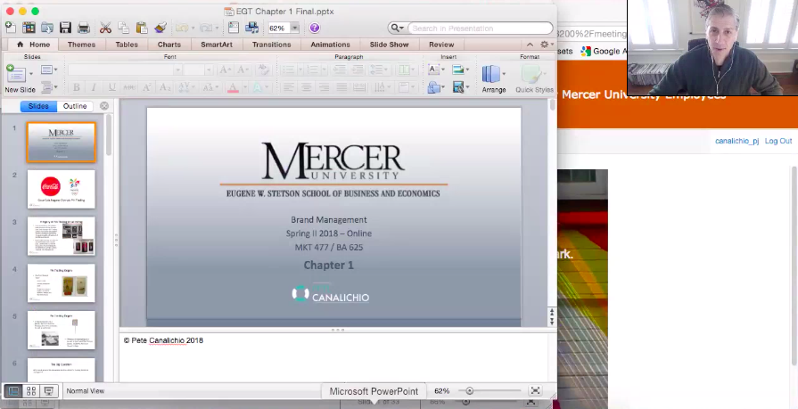798x409 pixels.
Task: Toggle justify text alignment
Action: [x=341, y=87]
